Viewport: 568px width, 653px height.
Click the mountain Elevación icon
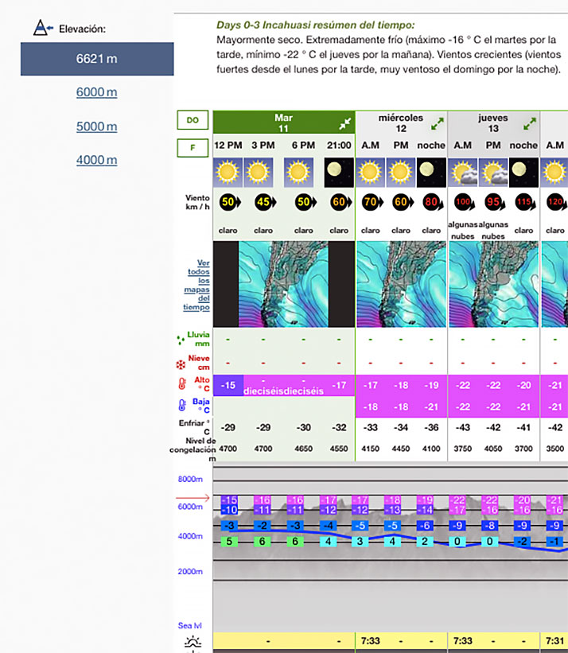coord(41,29)
